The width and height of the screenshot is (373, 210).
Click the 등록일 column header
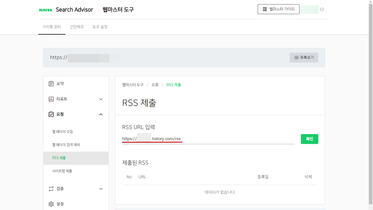[263, 177]
